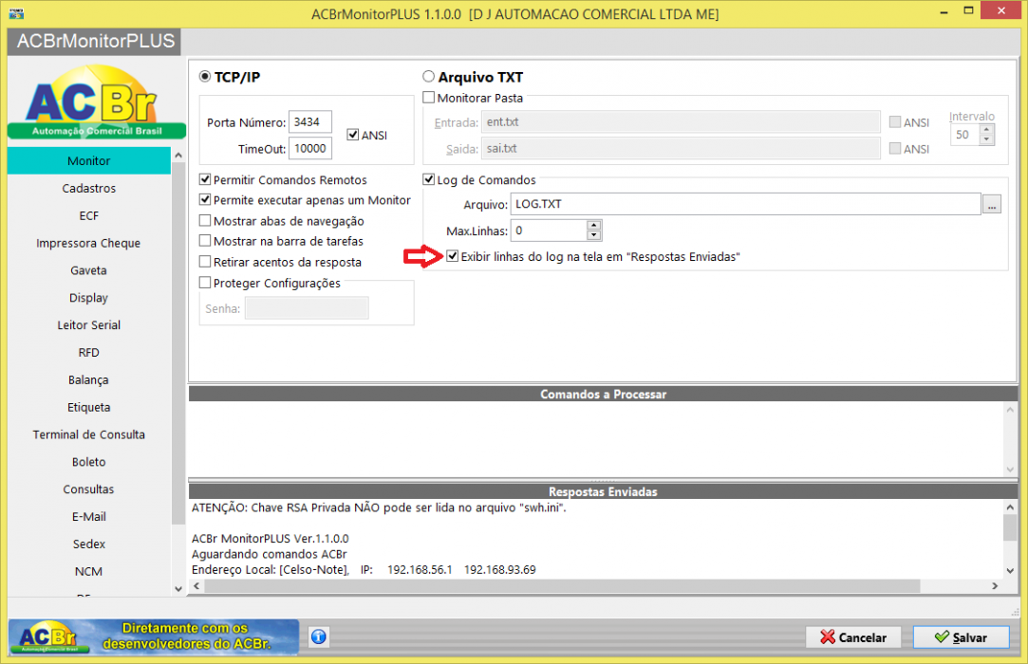Click the TimeOut input field
Viewport: 1028px width, 664px height.
tap(310, 148)
